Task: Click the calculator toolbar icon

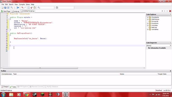Action: [57, 8]
